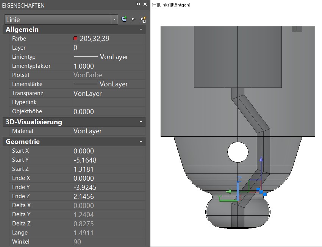The width and height of the screenshot is (322, 247).
Task: Collapse the Geometrie section
Action: tap(141, 142)
